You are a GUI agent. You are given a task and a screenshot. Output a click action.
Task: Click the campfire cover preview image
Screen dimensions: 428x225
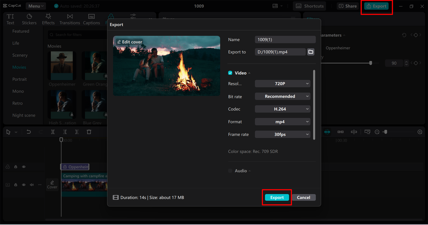click(167, 66)
